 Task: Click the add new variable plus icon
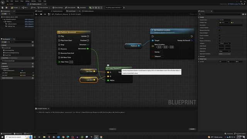[32, 66]
